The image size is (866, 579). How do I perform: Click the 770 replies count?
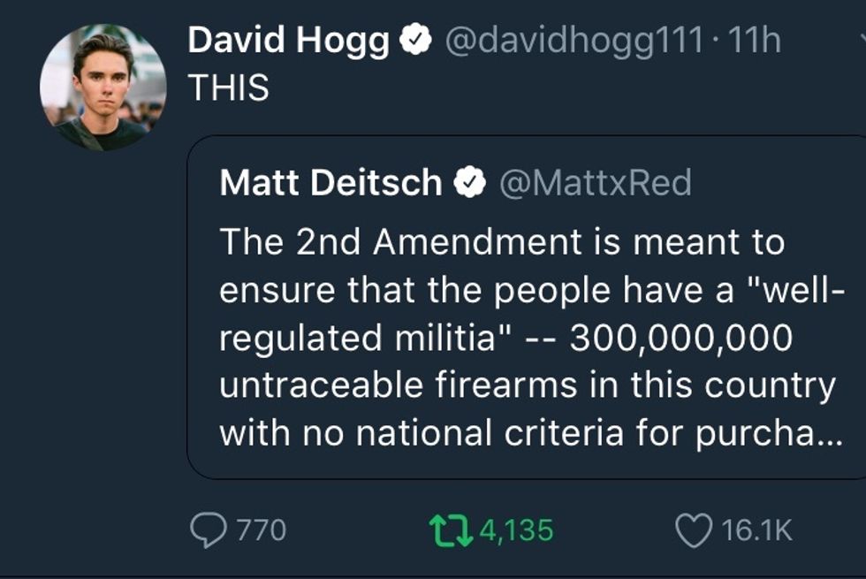point(261,530)
